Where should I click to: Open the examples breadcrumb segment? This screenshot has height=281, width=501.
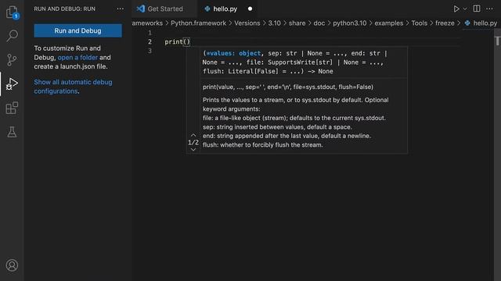point(388,23)
